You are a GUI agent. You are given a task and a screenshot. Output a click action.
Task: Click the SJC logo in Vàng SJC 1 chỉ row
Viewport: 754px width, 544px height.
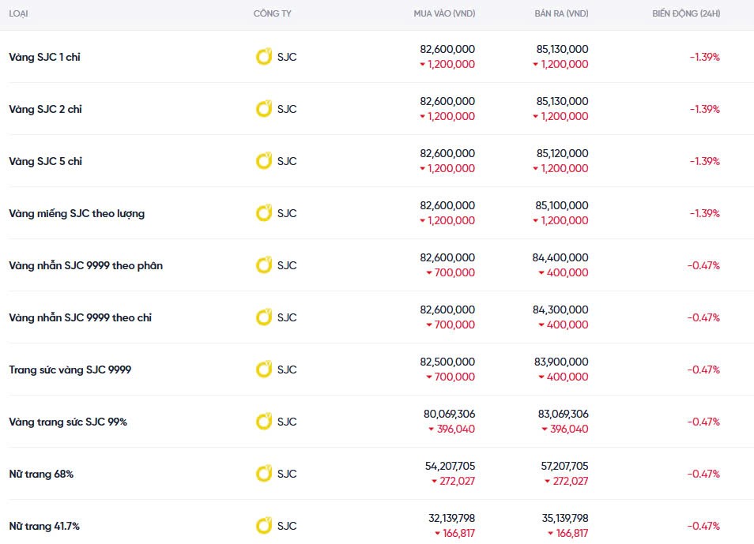(x=264, y=57)
